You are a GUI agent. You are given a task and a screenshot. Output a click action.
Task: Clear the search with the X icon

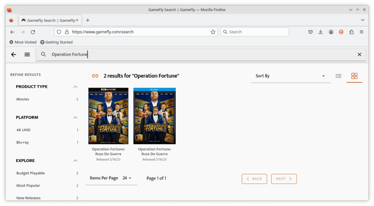point(359,54)
